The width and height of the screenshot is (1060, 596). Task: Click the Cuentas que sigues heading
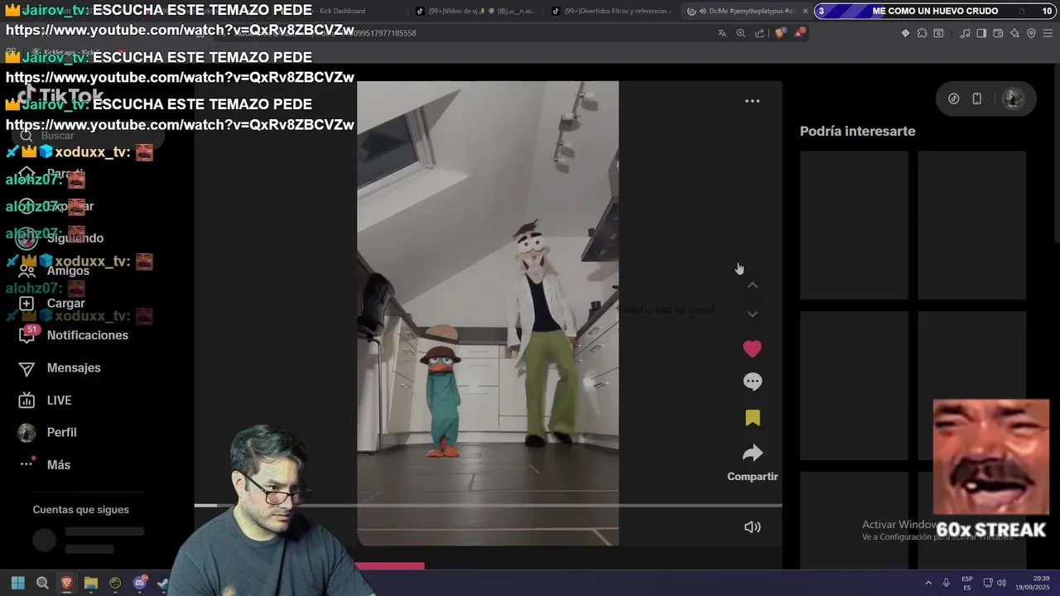(80, 510)
